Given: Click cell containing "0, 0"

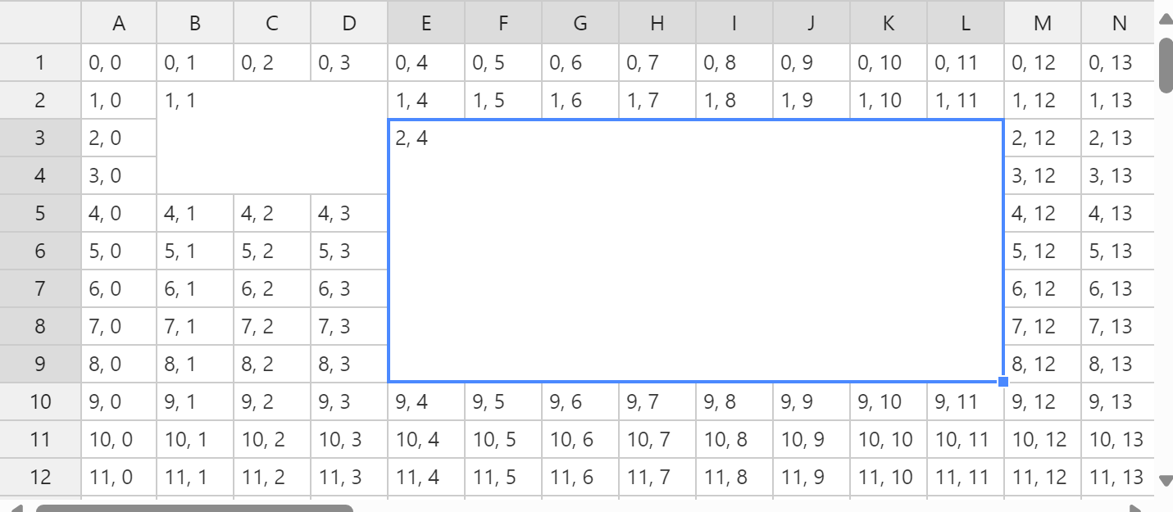Looking at the screenshot, I should click(119, 63).
